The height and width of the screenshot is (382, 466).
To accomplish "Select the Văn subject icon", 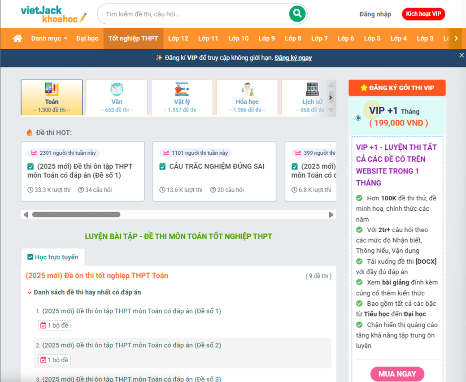I will (117, 89).
